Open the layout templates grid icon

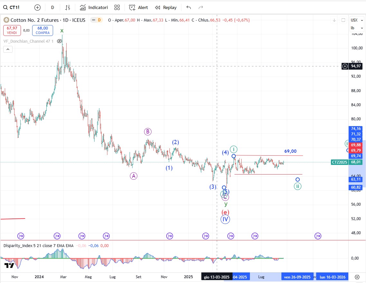[117, 7]
